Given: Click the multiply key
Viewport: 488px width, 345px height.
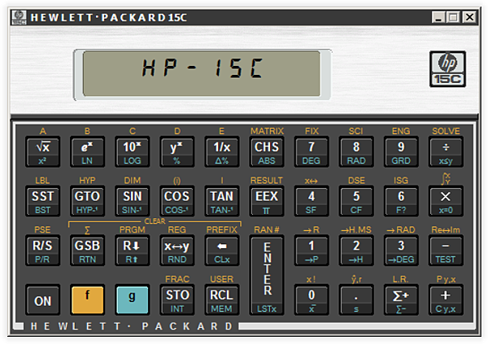Looking at the screenshot, I should [x=446, y=201].
